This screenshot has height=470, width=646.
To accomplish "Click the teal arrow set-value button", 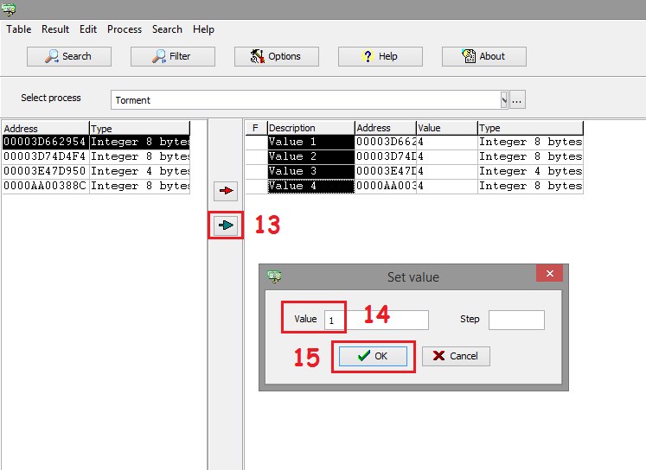I will pyautogui.click(x=226, y=225).
